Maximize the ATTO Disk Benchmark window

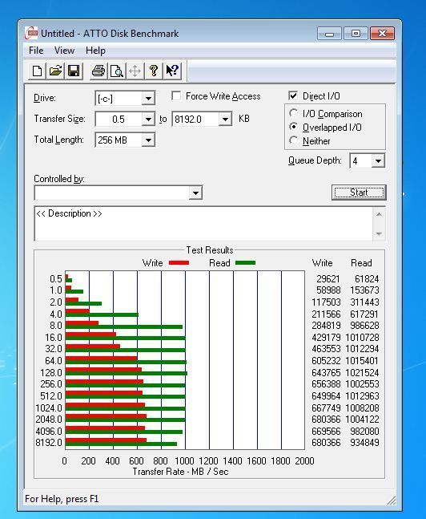356,34
